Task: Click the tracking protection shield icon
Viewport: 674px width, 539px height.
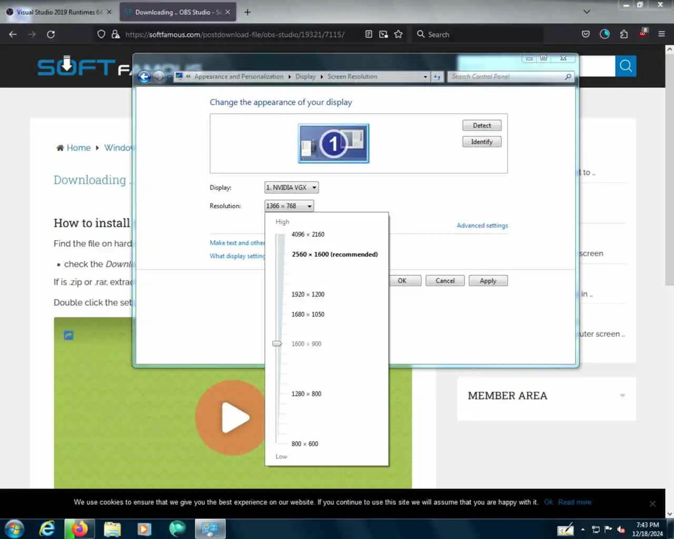Action: coord(101,34)
